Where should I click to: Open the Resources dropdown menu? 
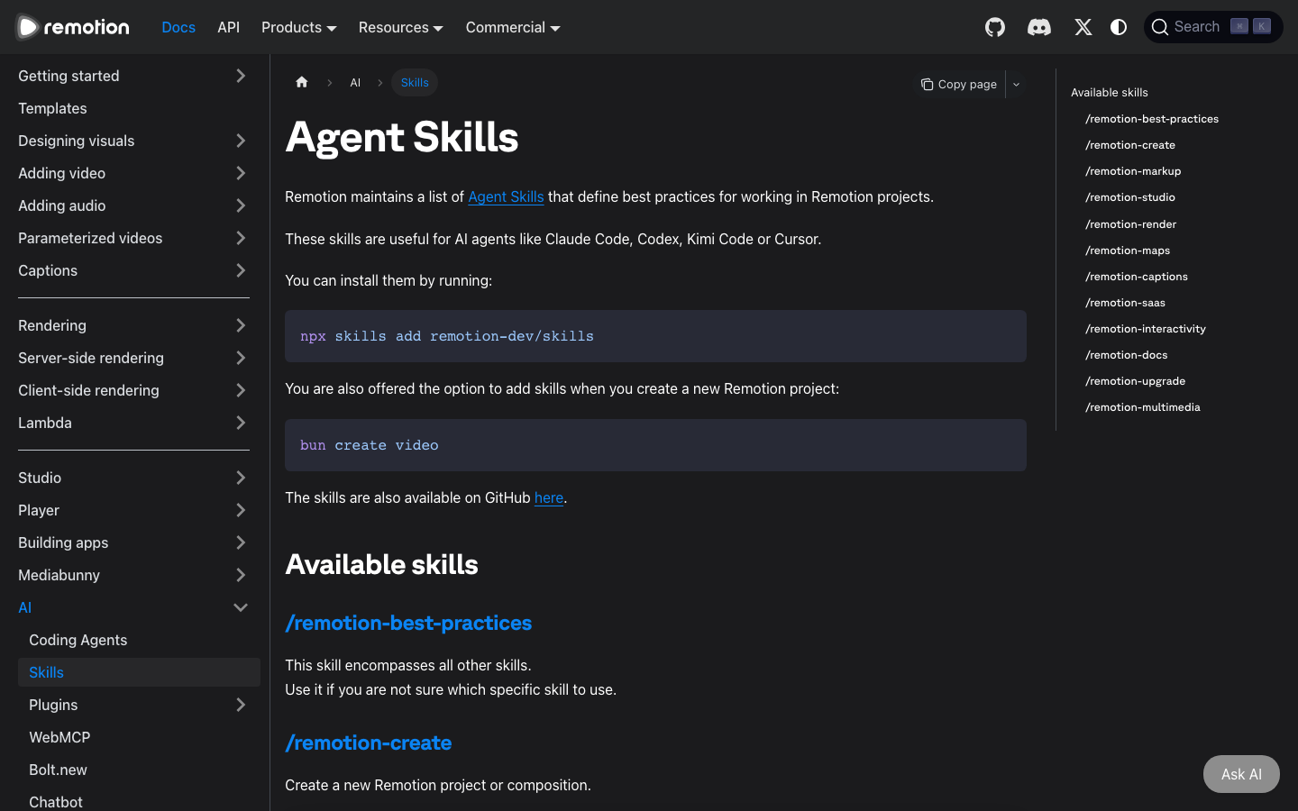pos(400,27)
